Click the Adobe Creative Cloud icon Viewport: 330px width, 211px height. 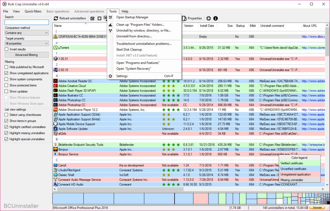[55, 86]
